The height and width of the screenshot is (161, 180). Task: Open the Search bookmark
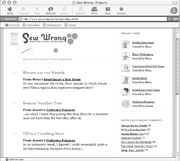(x=70, y=25)
